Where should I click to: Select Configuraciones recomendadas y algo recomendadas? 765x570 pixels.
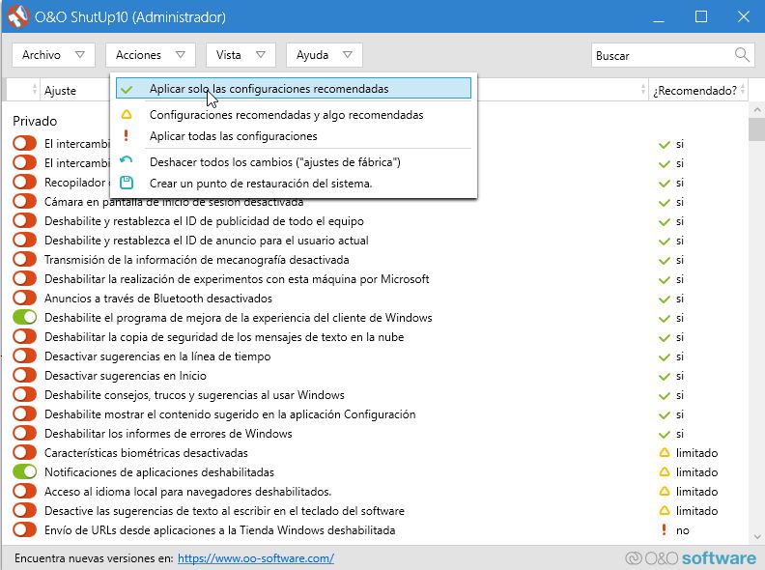[x=294, y=115]
